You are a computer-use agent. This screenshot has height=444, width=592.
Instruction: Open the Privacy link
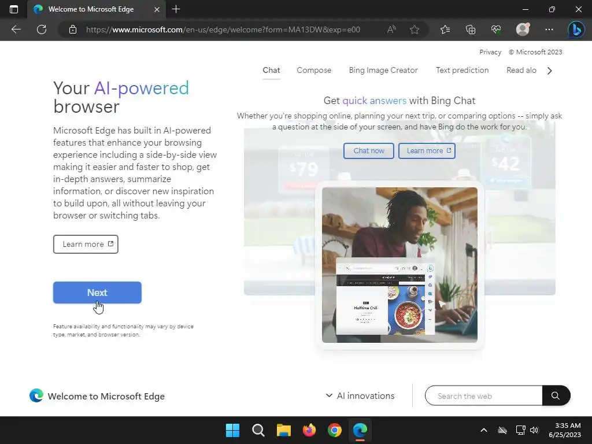click(490, 52)
